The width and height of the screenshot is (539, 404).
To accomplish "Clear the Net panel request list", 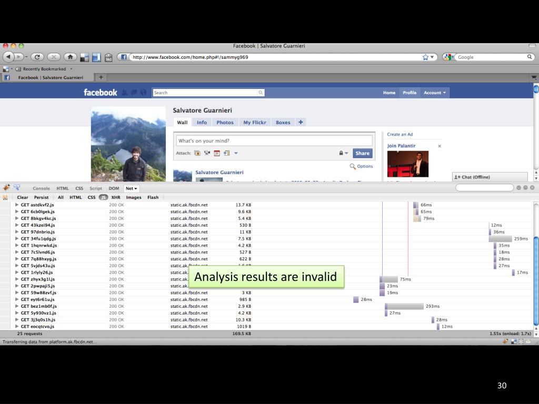I will tap(23, 198).
